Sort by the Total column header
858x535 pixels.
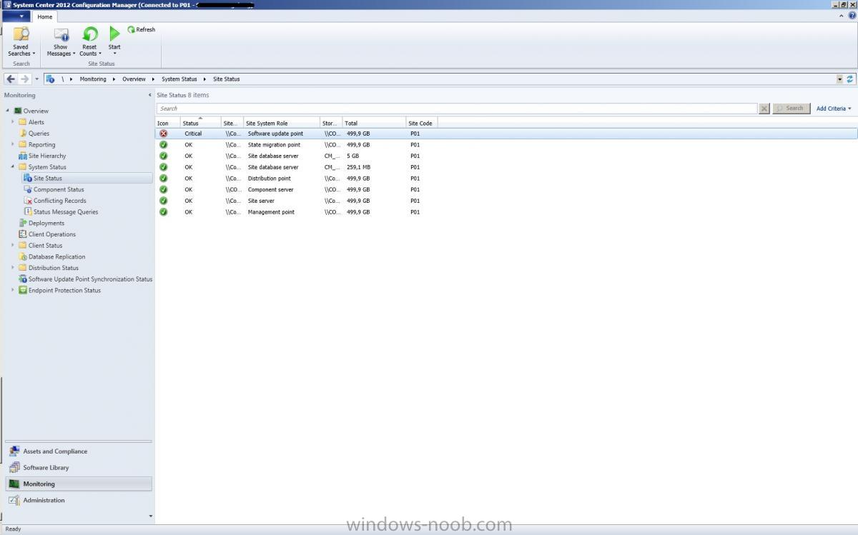click(x=374, y=123)
